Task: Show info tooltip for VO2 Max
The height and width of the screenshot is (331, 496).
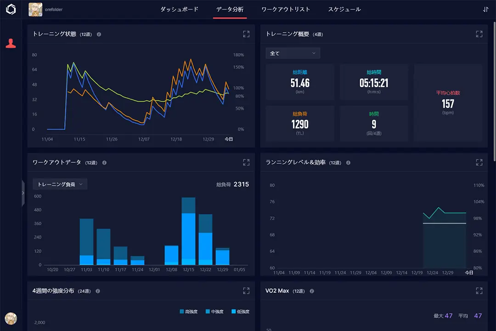Action: pyautogui.click(x=312, y=291)
